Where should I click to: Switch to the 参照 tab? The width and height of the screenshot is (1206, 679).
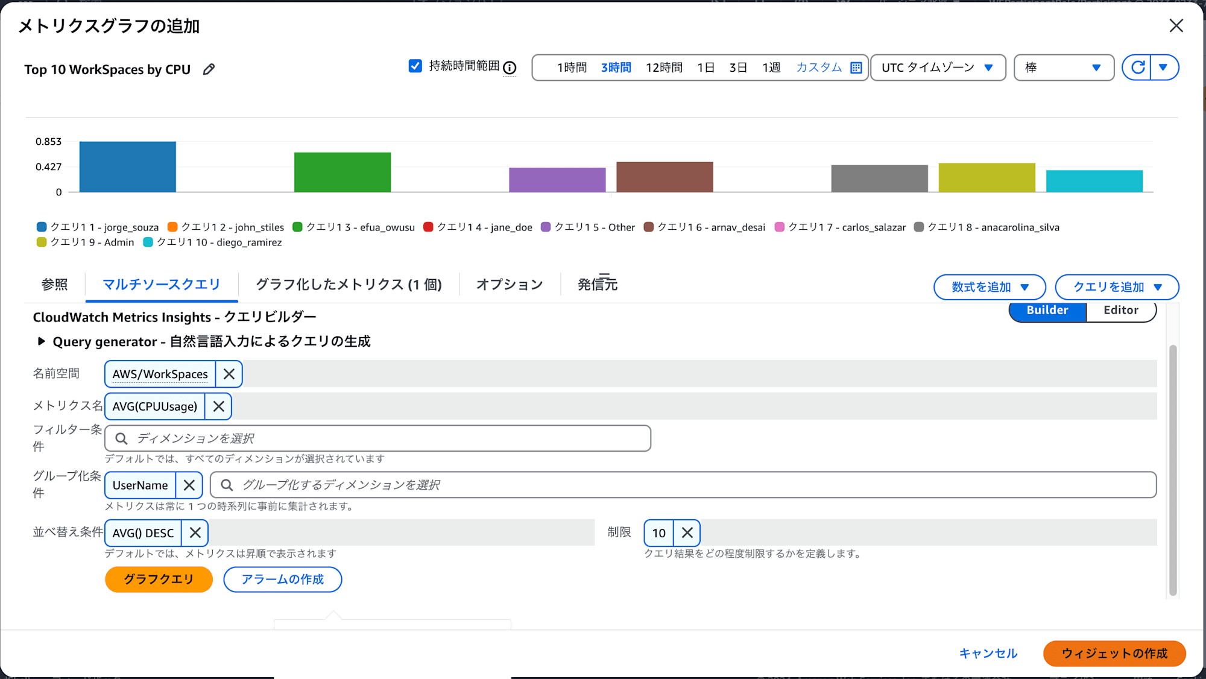click(x=54, y=285)
